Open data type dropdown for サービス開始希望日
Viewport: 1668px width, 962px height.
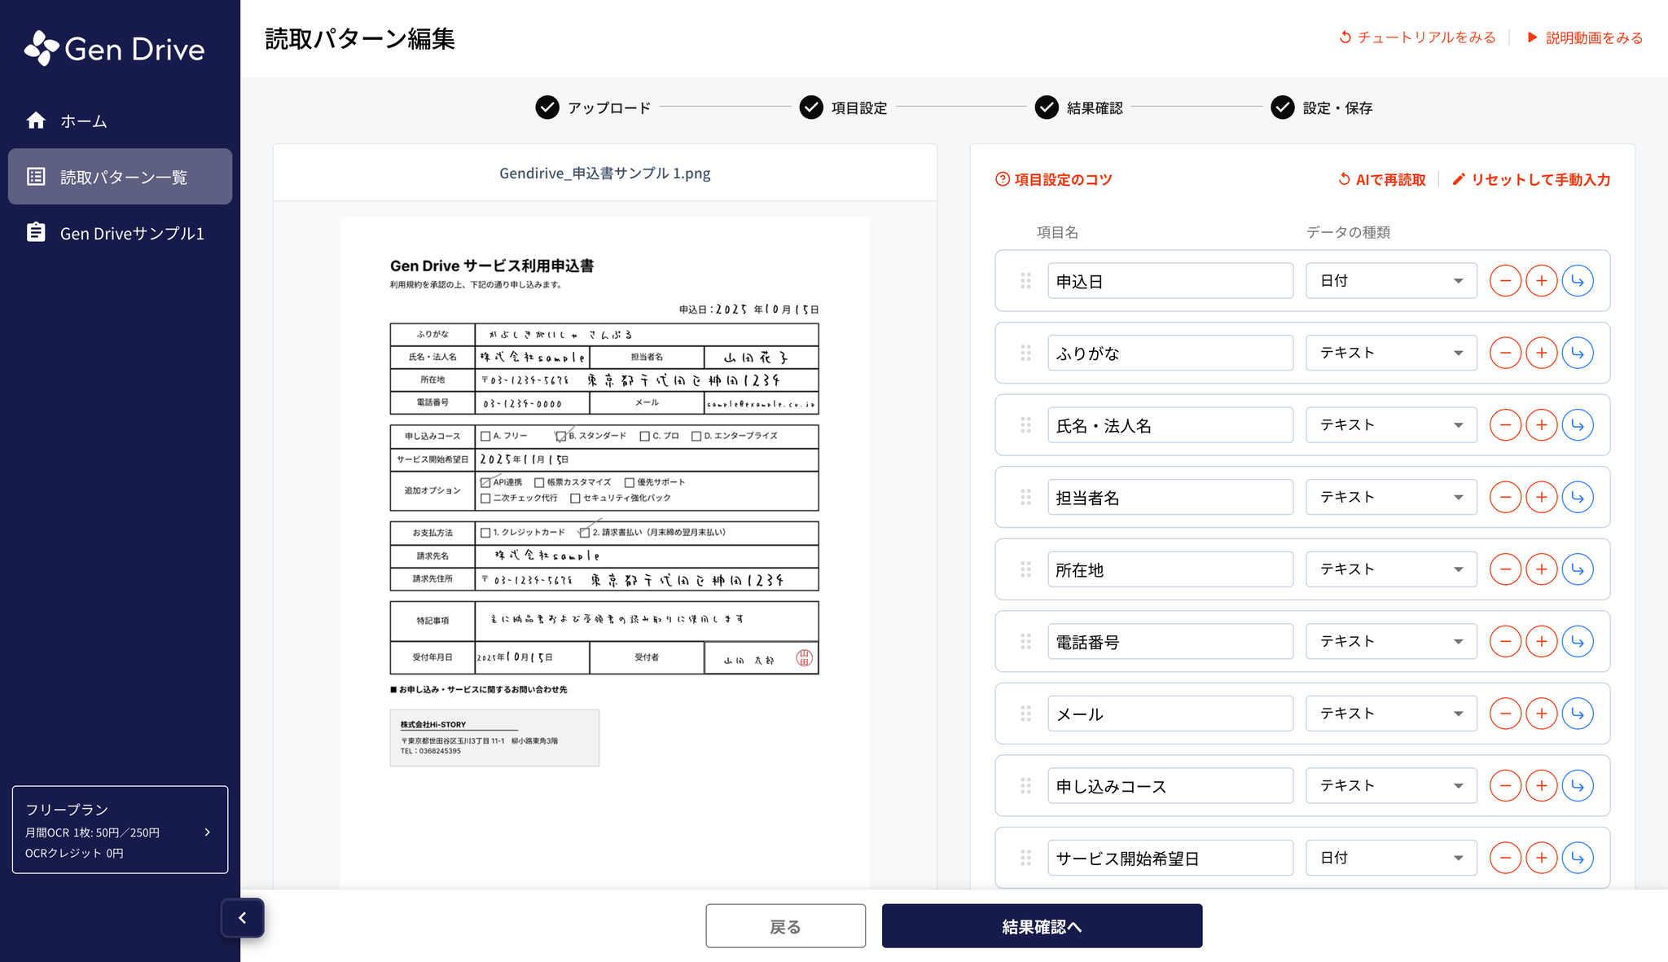(x=1391, y=858)
